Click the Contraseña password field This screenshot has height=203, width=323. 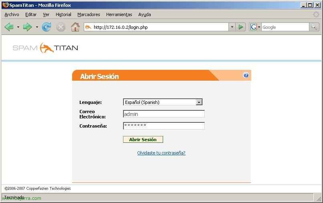(x=164, y=126)
